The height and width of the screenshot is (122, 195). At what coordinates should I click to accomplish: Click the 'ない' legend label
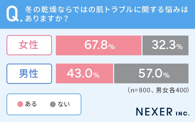pyautogui.click(x=64, y=104)
